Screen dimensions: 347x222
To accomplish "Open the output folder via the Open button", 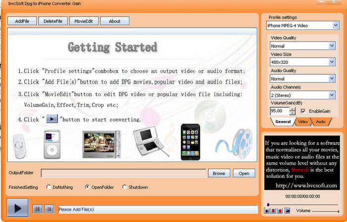I will click(x=244, y=174).
